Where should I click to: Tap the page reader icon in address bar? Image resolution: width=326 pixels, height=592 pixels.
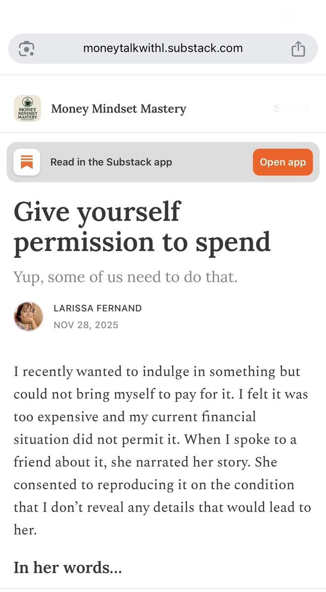pyautogui.click(x=26, y=49)
